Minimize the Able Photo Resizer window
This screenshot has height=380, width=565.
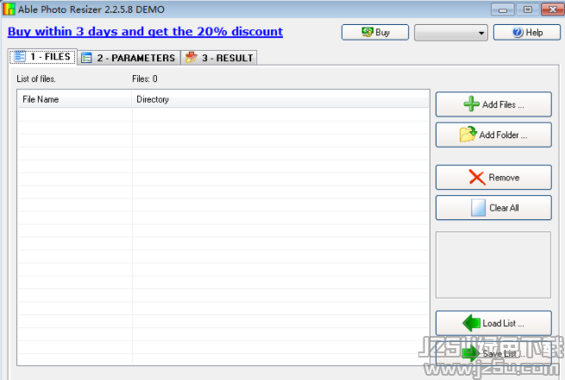point(502,9)
